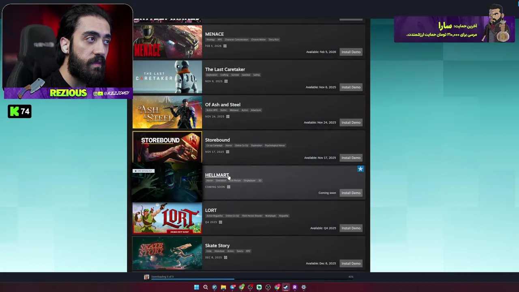Click the Multiplayer tag under LORT
This screenshot has width=519, height=292.
(x=270, y=216)
